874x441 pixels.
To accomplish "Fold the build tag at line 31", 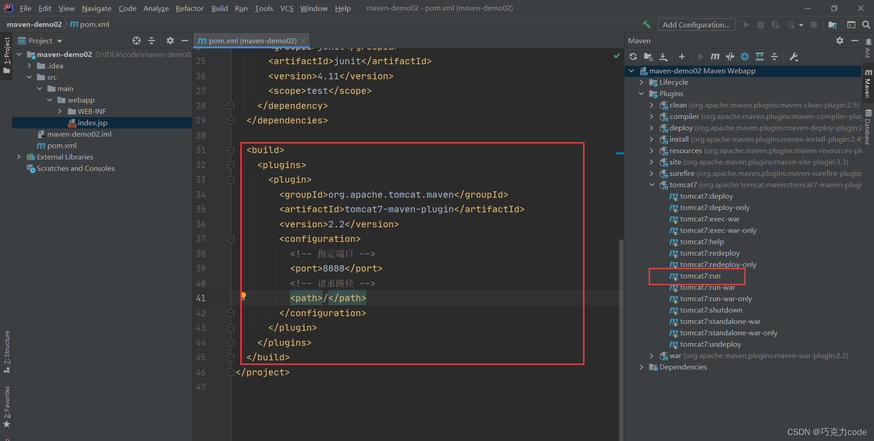I will pyautogui.click(x=231, y=150).
